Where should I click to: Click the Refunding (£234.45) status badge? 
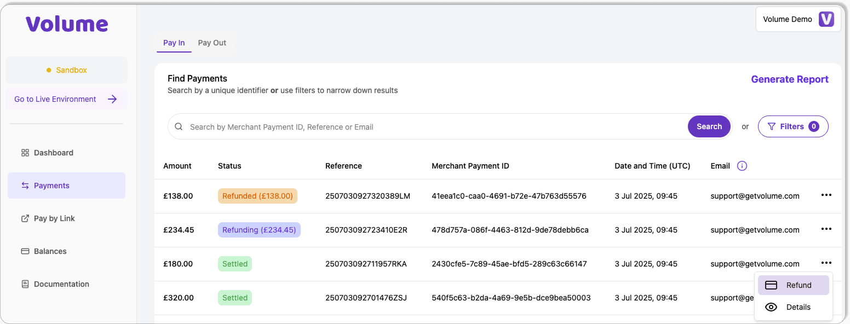(x=259, y=230)
